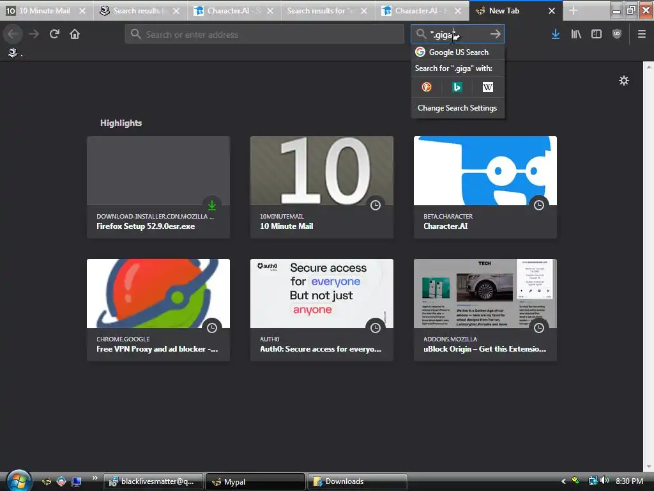Open the downloads panel arrow icon
Screen dimensions: 654x491
pyautogui.click(x=556, y=35)
